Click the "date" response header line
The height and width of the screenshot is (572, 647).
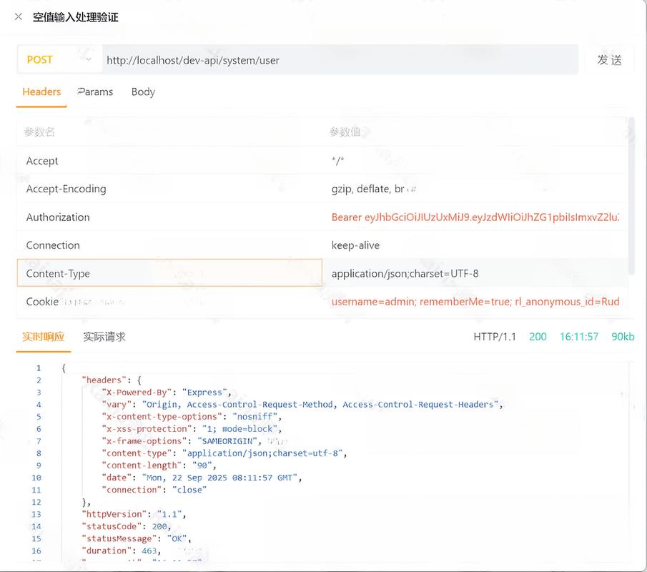[202, 478]
